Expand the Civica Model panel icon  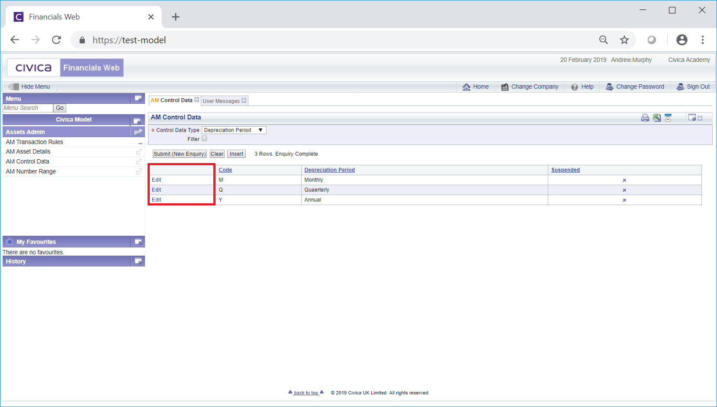(x=137, y=121)
